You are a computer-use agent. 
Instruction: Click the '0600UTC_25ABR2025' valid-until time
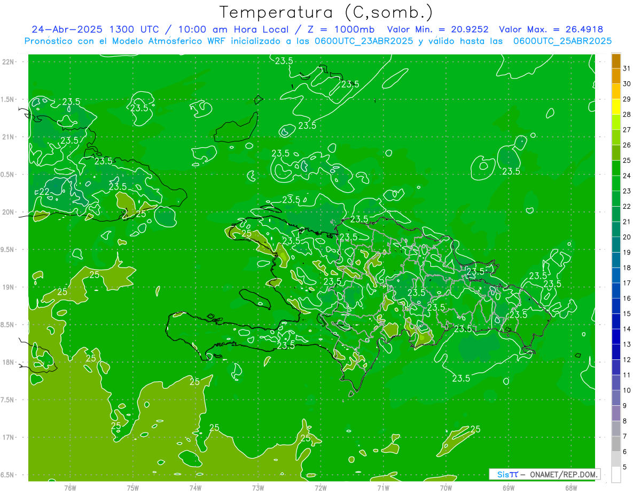tap(562, 41)
